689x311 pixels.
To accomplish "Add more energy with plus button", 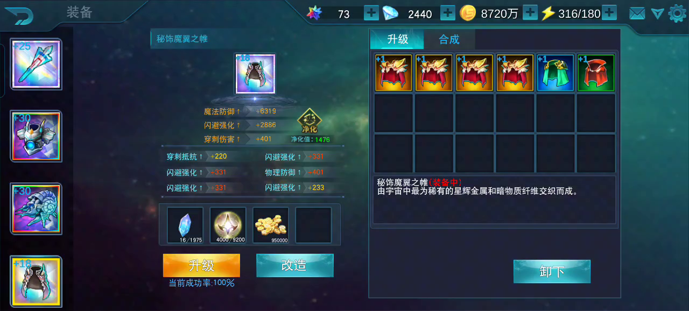I will tap(609, 12).
